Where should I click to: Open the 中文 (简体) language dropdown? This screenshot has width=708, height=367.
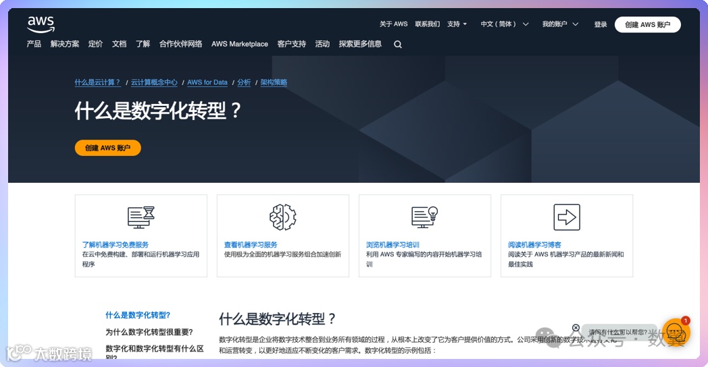tap(505, 24)
